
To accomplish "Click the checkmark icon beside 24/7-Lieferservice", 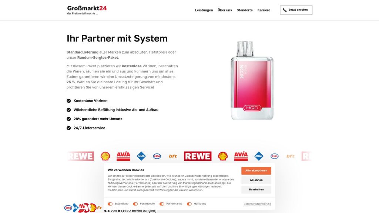I will pyautogui.click(x=68, y=128).
